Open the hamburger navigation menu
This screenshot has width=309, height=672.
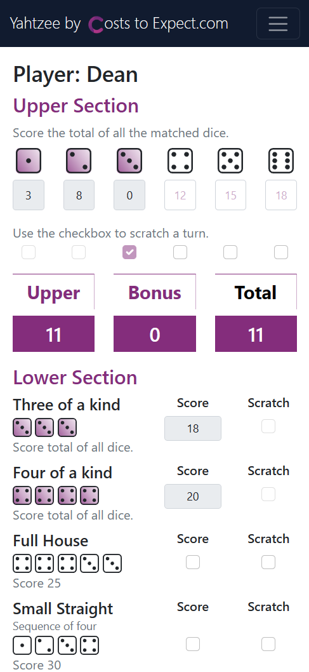coord(278,24)
